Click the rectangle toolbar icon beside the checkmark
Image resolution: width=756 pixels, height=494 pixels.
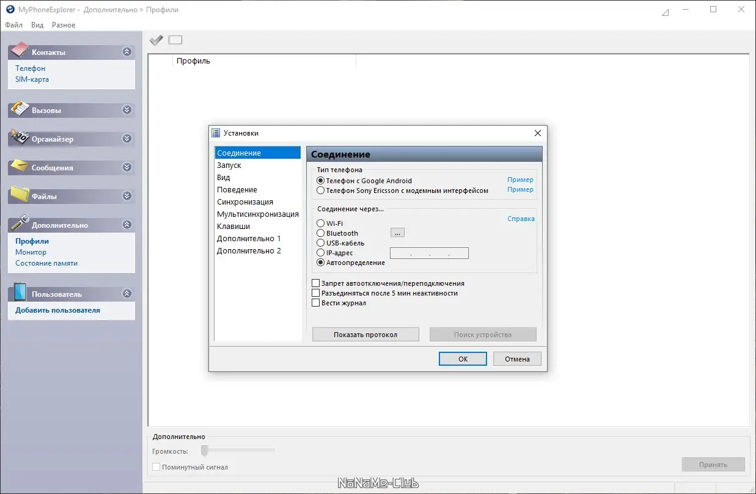click(175, 40)
